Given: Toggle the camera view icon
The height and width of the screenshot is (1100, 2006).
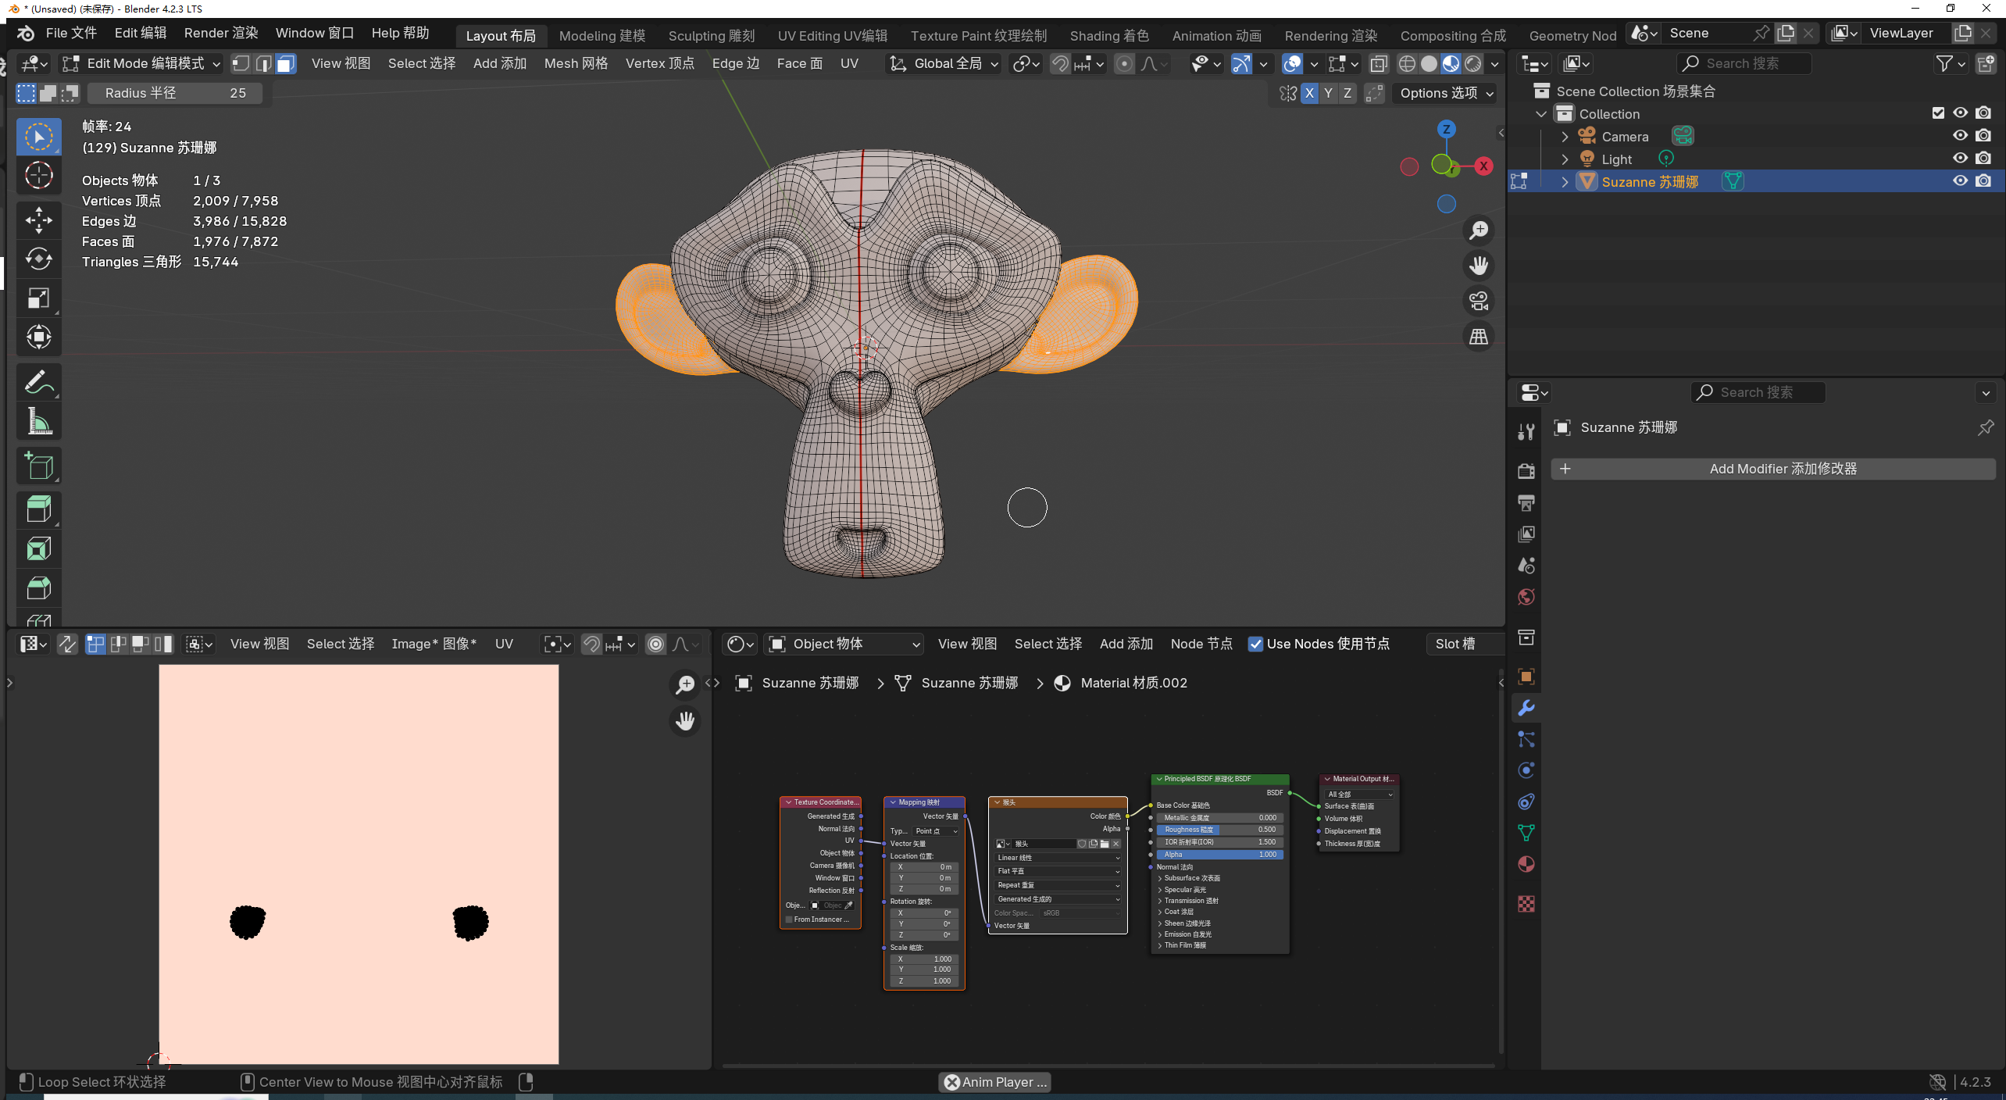Looking at the screenshot, I should [1479, 302].
